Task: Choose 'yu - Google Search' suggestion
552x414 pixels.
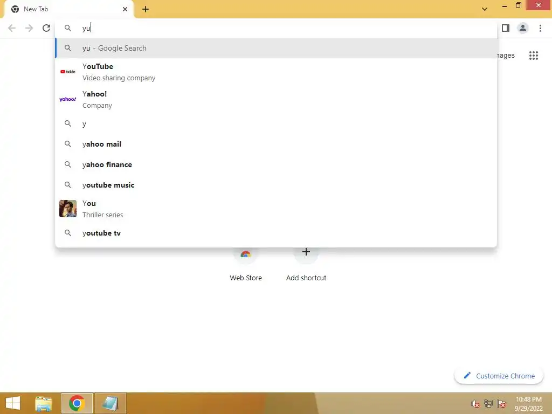Action: click(277, 48)
